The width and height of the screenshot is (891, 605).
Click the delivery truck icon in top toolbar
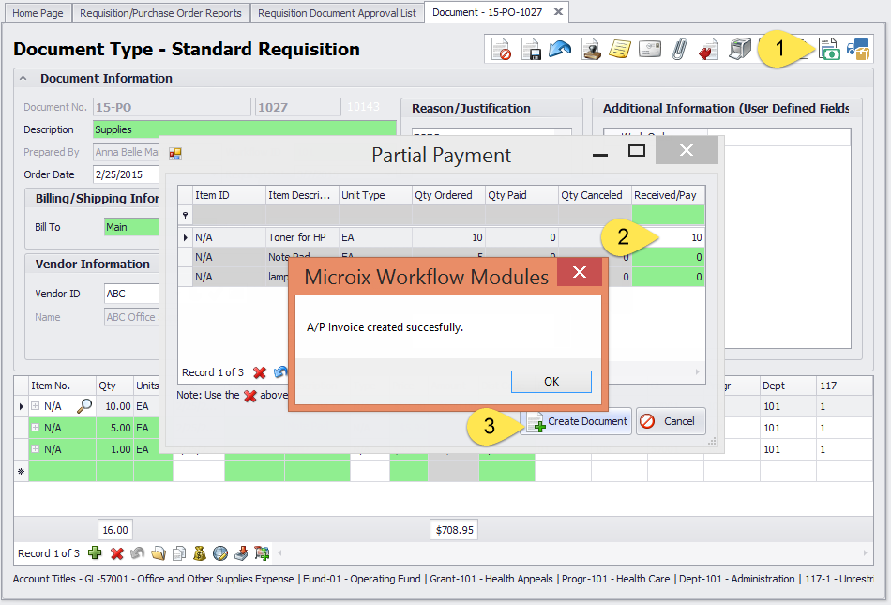click(x=858, y=50)
